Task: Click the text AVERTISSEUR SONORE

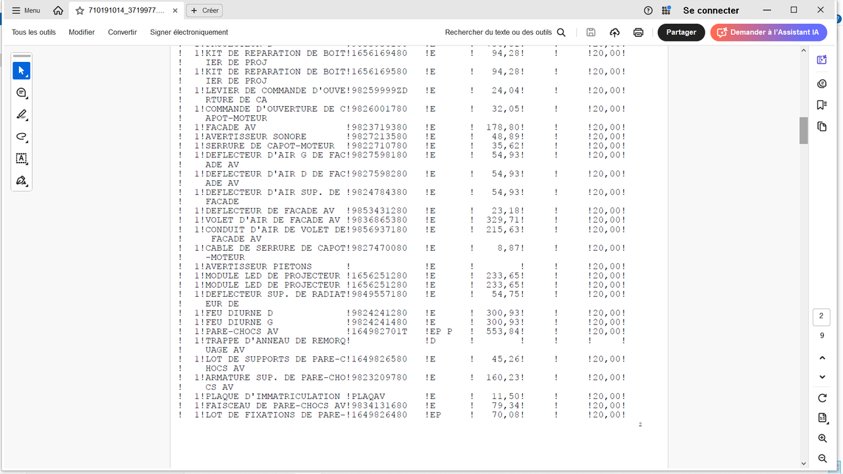Action: 256,137
